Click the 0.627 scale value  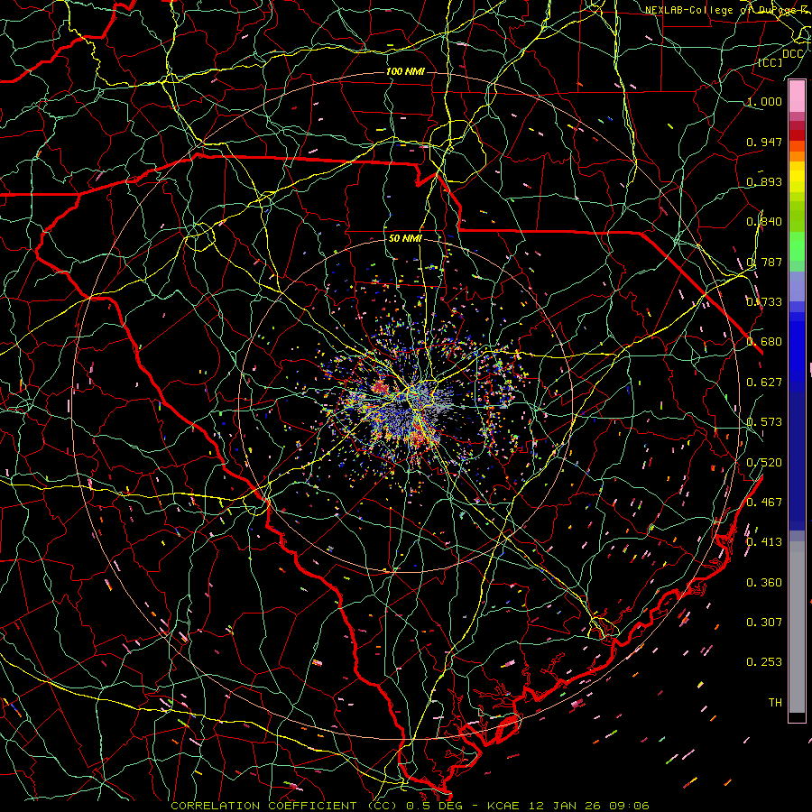[764, 383]
